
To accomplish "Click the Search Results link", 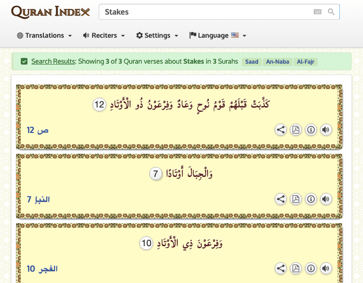I will 53,61.
